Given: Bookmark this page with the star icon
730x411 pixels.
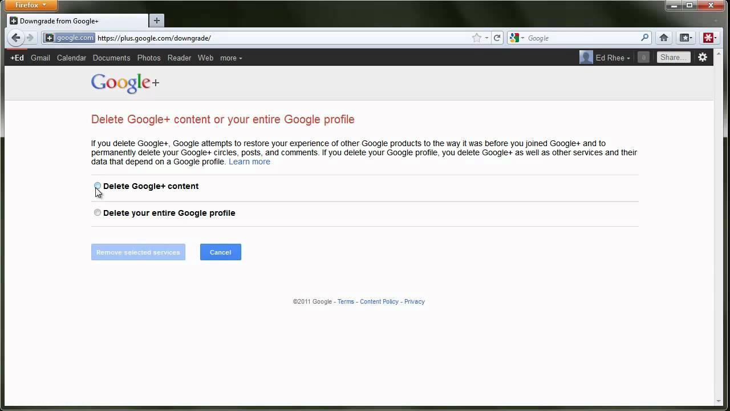Looking at the screenshot, I should (x=477, y=38).
